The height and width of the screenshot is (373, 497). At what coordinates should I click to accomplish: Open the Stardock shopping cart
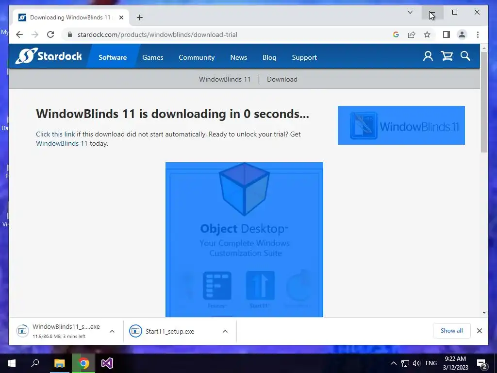(x=447, y=56)
